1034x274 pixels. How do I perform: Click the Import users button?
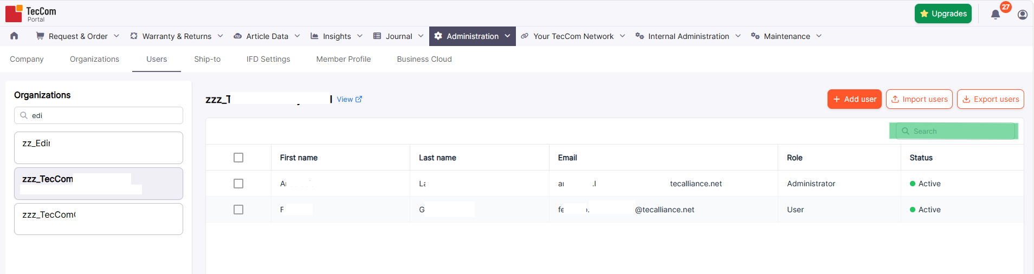click(x=919, y=99)
